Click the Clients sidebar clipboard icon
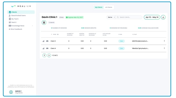 [10, 12]
